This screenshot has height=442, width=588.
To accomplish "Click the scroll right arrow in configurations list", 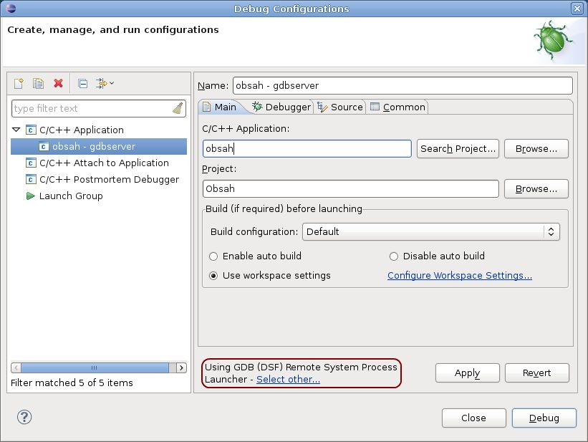I will (181, 367).
